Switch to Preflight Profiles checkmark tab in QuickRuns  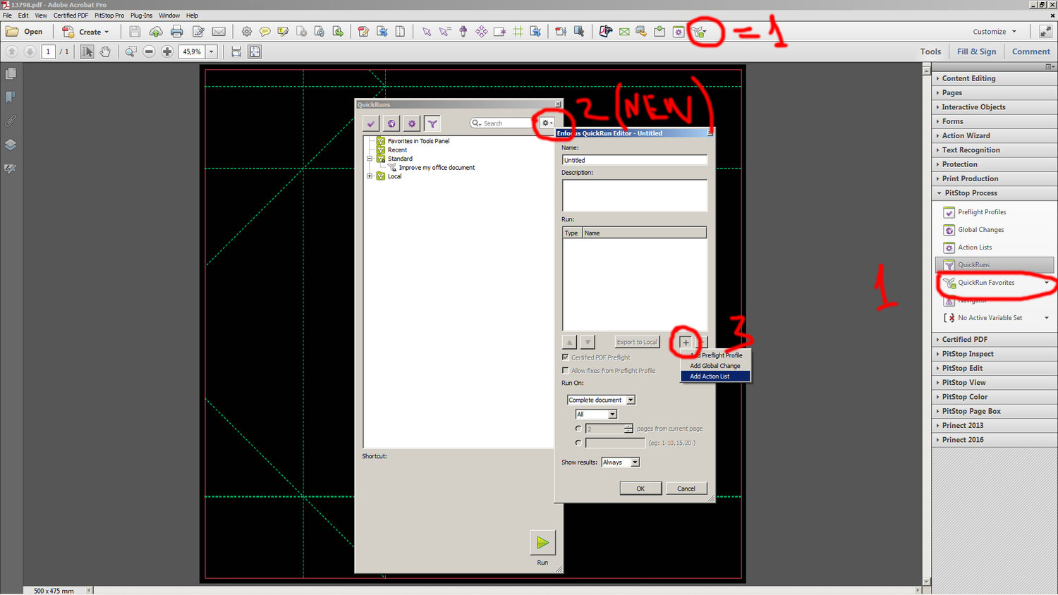point(371,123)
